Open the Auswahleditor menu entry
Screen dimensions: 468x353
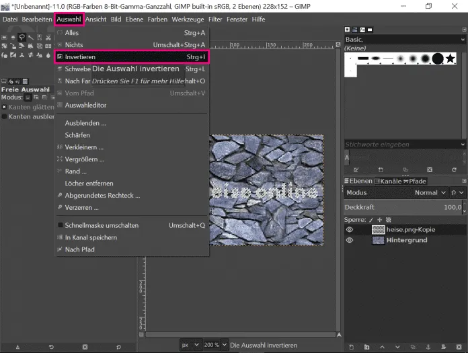coord(85,106)
